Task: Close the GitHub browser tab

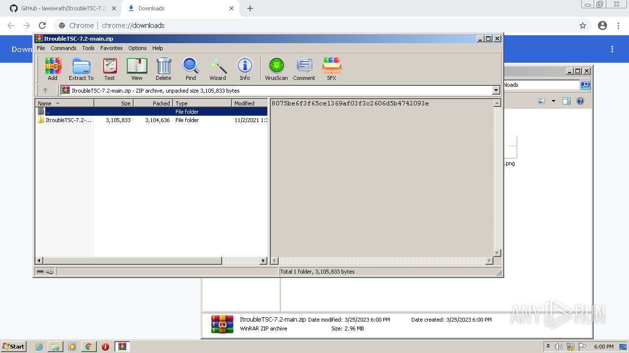Action: pyautogui.click(x=114, y=8)
